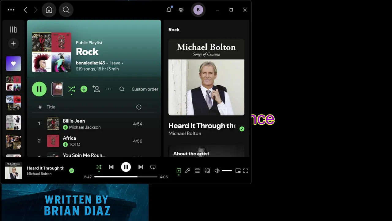Open the three-dot app menu
Screen dimensions: 392x221
pyautogui.click(x=11, y=10)
